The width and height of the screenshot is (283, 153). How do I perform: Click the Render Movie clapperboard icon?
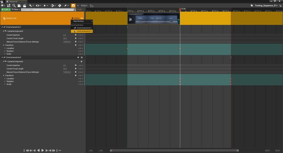tap(24, 6)
